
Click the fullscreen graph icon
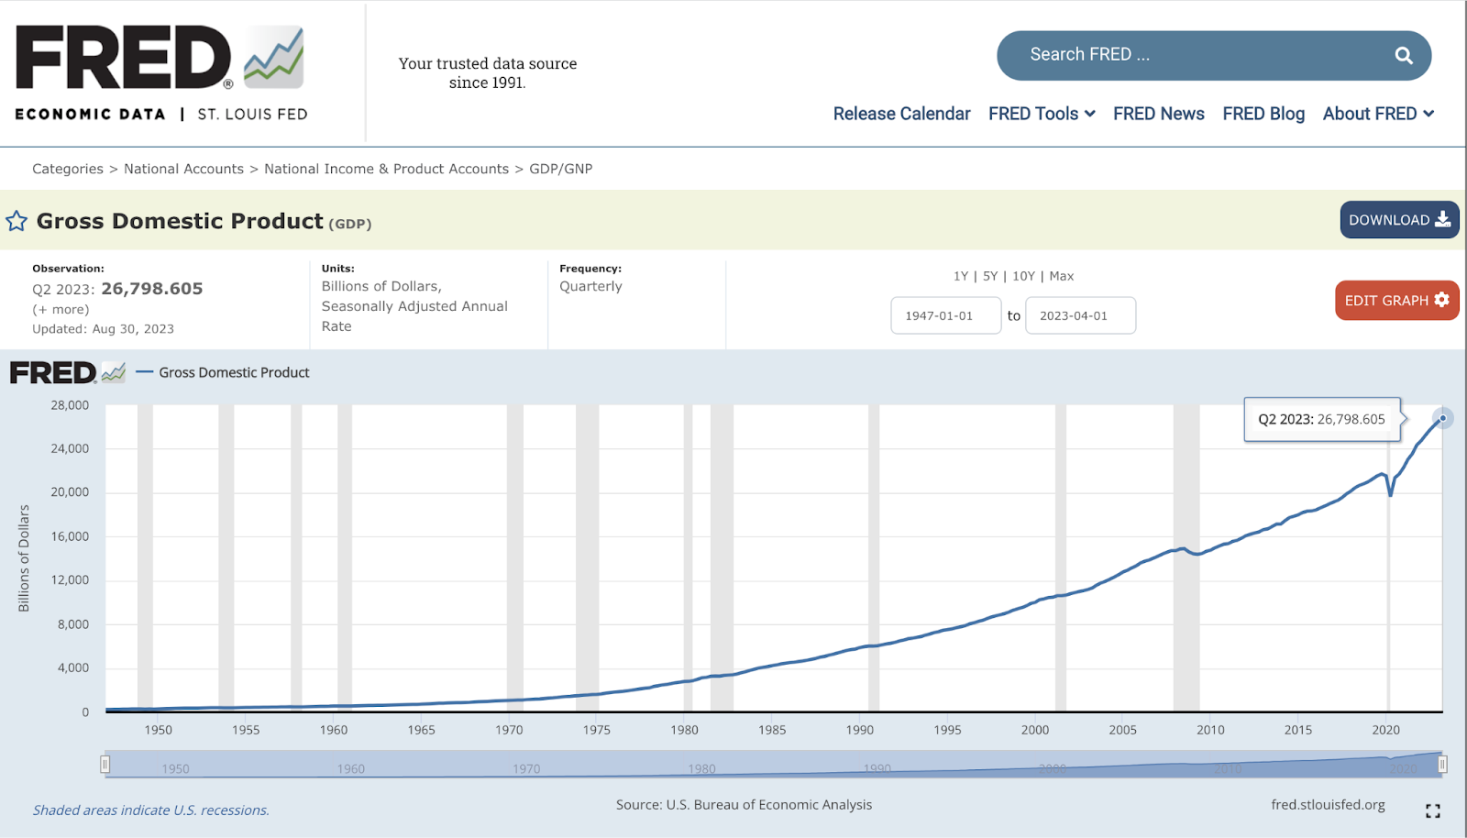tap(1433, 810)
